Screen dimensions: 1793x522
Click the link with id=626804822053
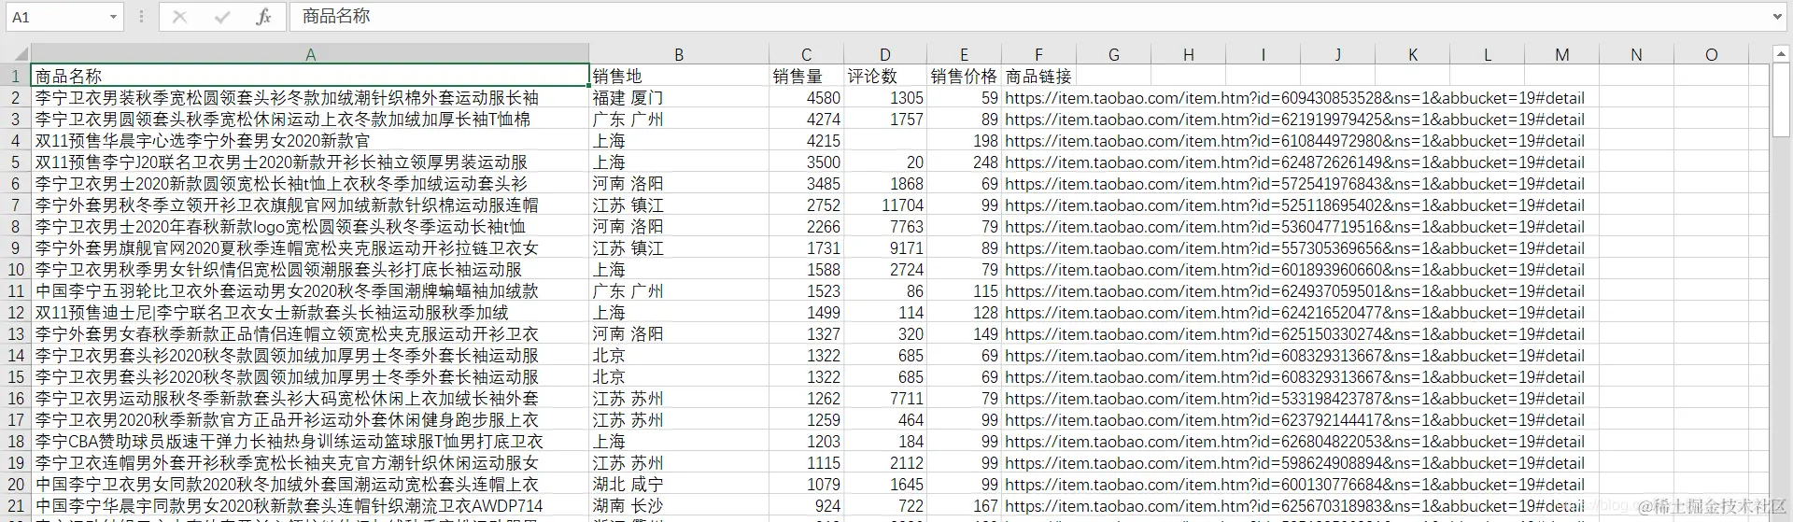(1294, 441)
